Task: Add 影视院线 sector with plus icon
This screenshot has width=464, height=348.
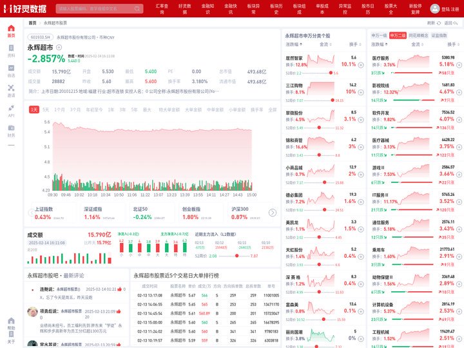Action: [459, 92]
